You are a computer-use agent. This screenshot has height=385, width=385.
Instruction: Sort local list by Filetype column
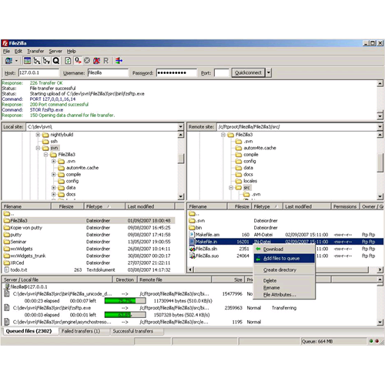coord(105,206)
